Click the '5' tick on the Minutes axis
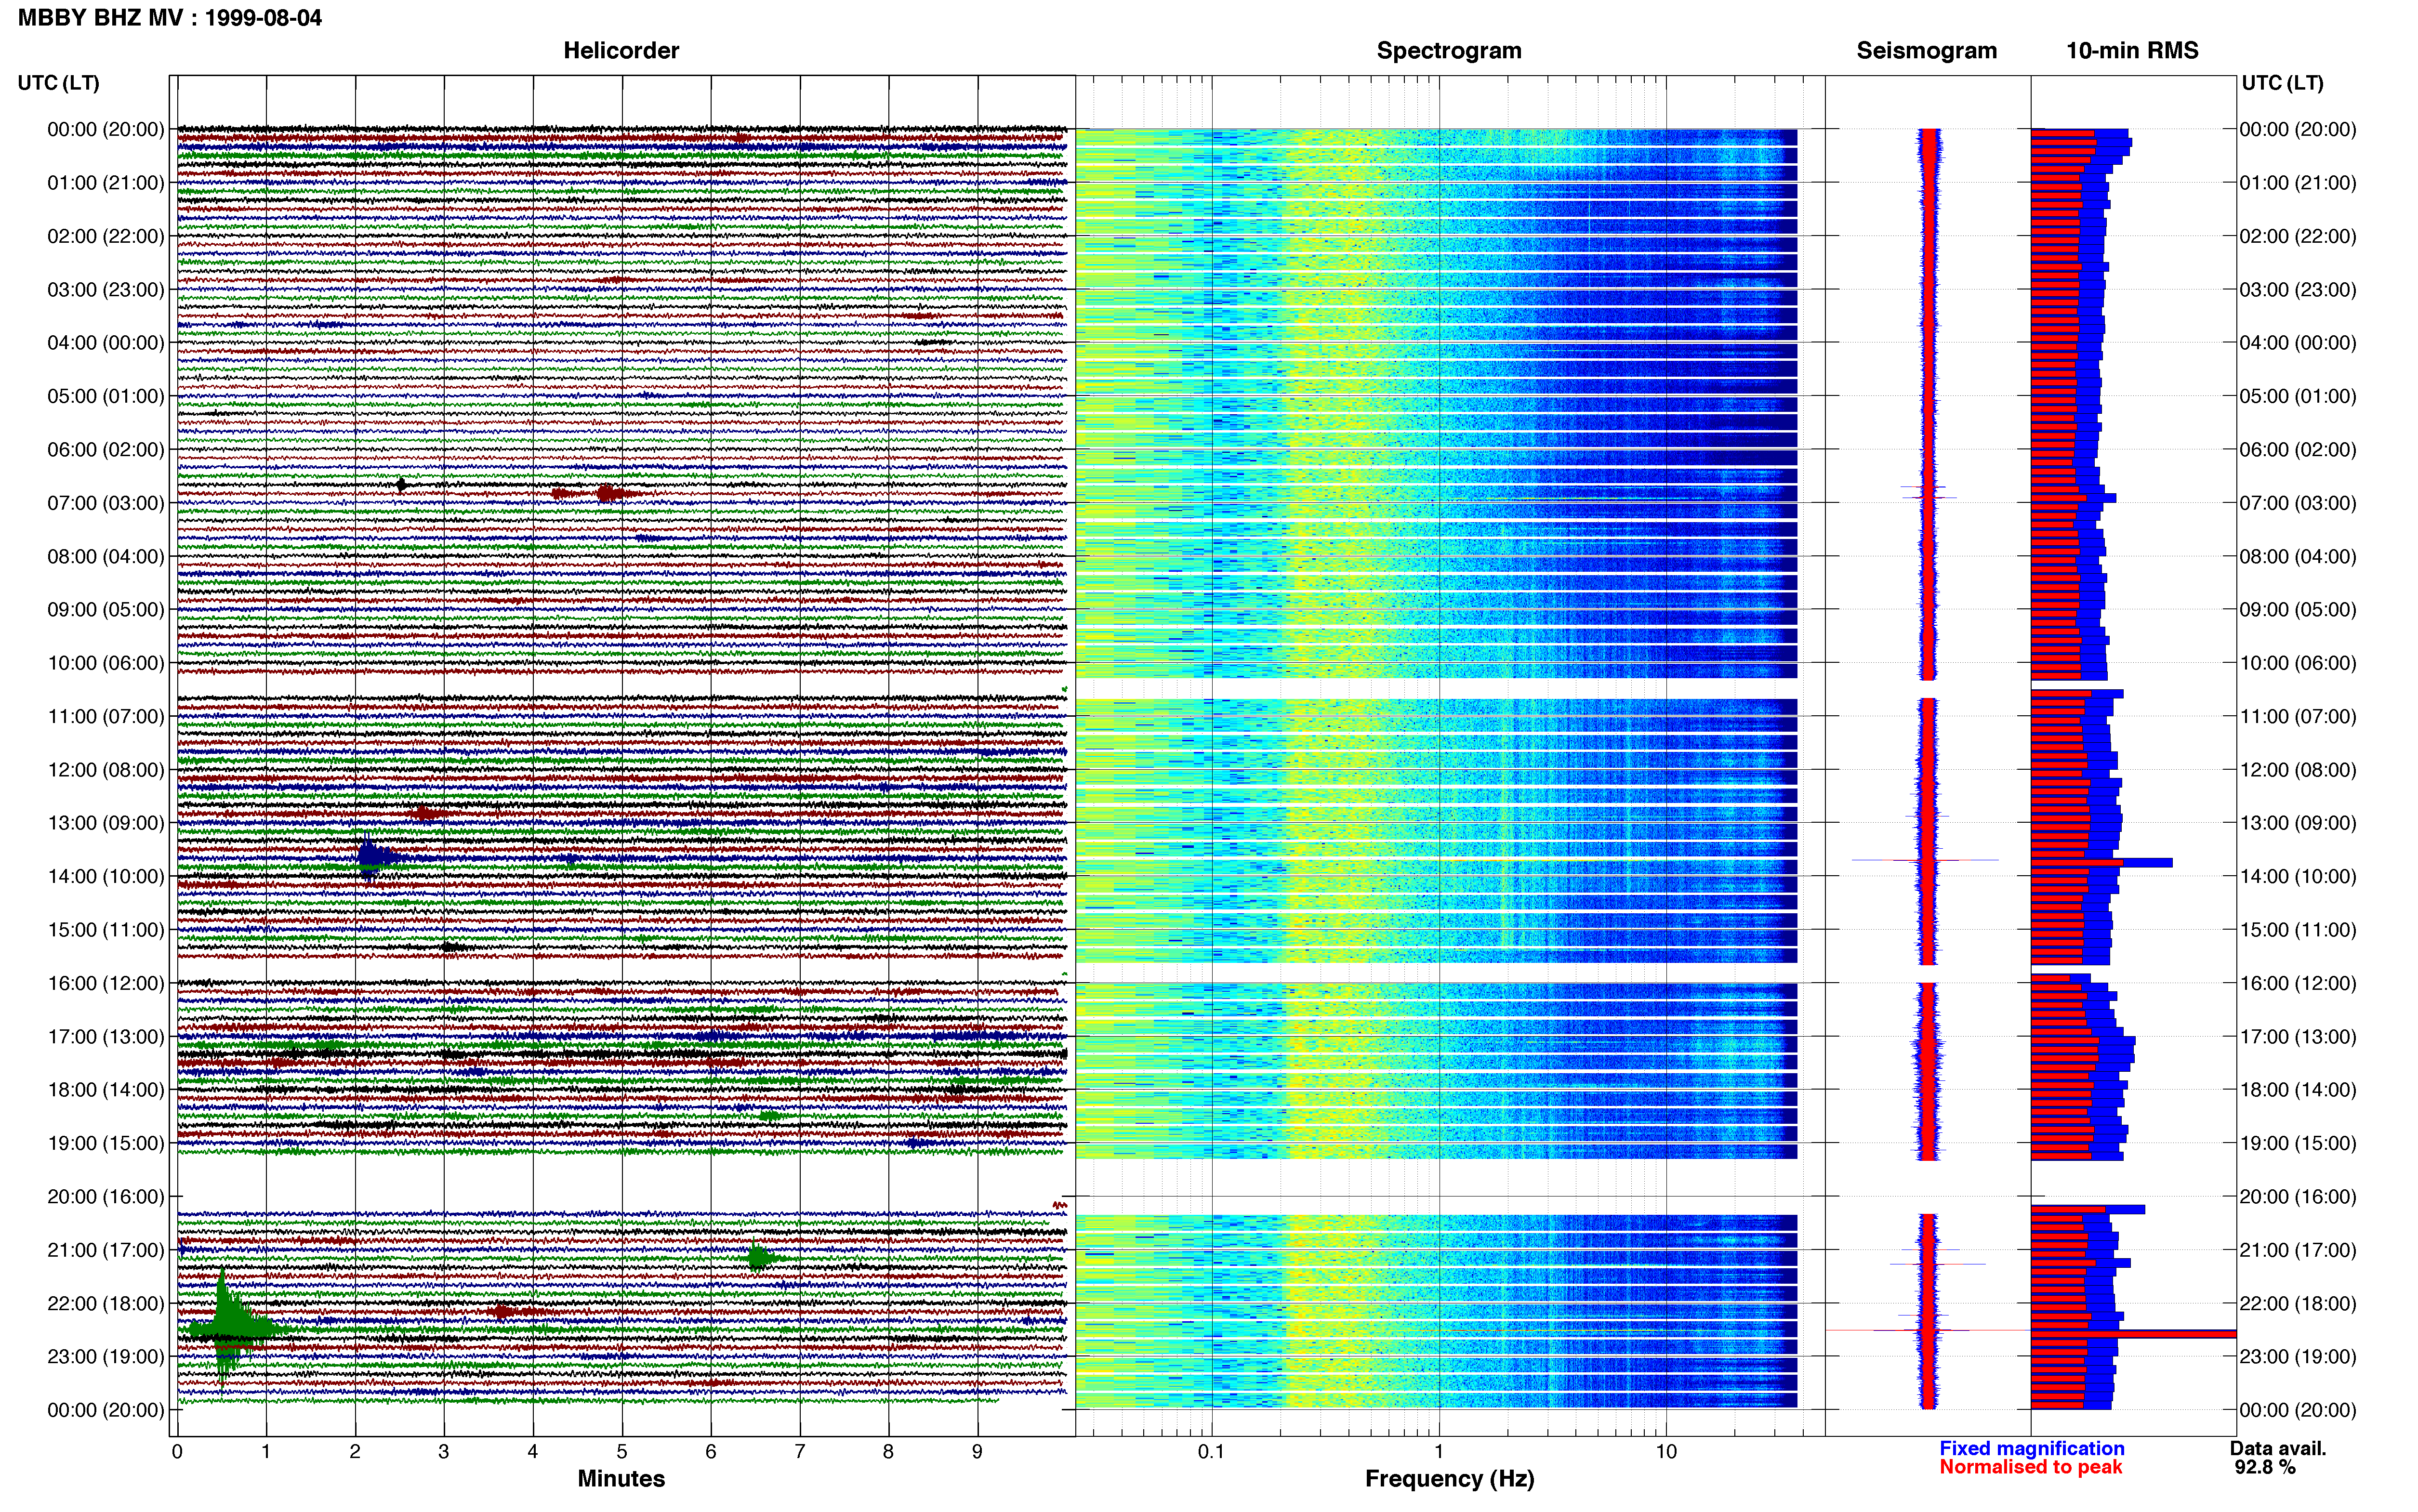 (622, 1451)
